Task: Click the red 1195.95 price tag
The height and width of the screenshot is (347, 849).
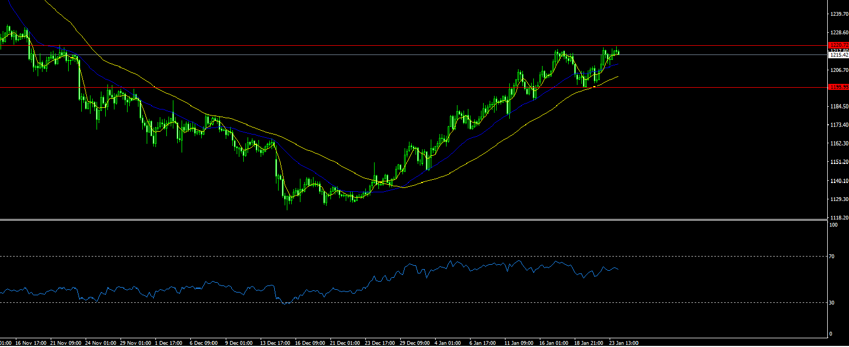Action: [x=838, y=87]
